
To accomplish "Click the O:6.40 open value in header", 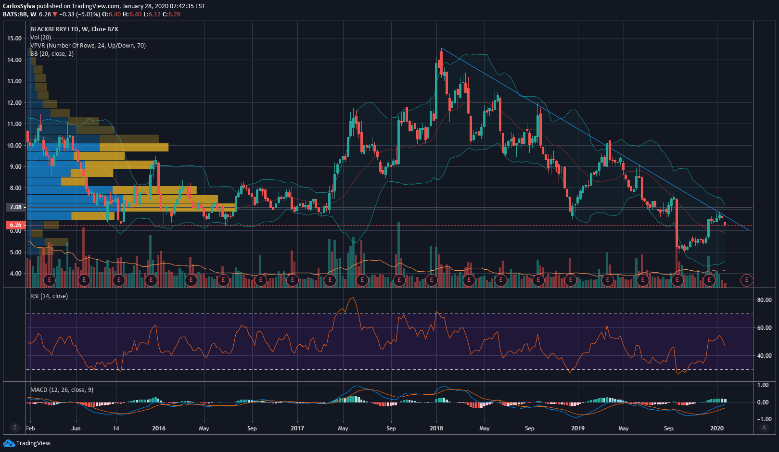I will [112, 14].
